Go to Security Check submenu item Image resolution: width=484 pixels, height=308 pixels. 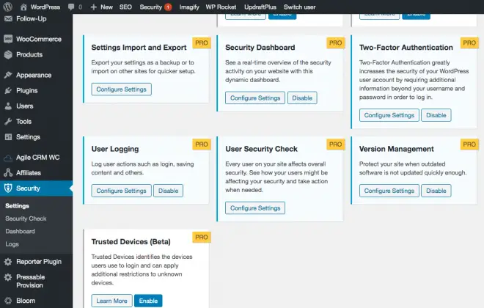pos(26,219)
